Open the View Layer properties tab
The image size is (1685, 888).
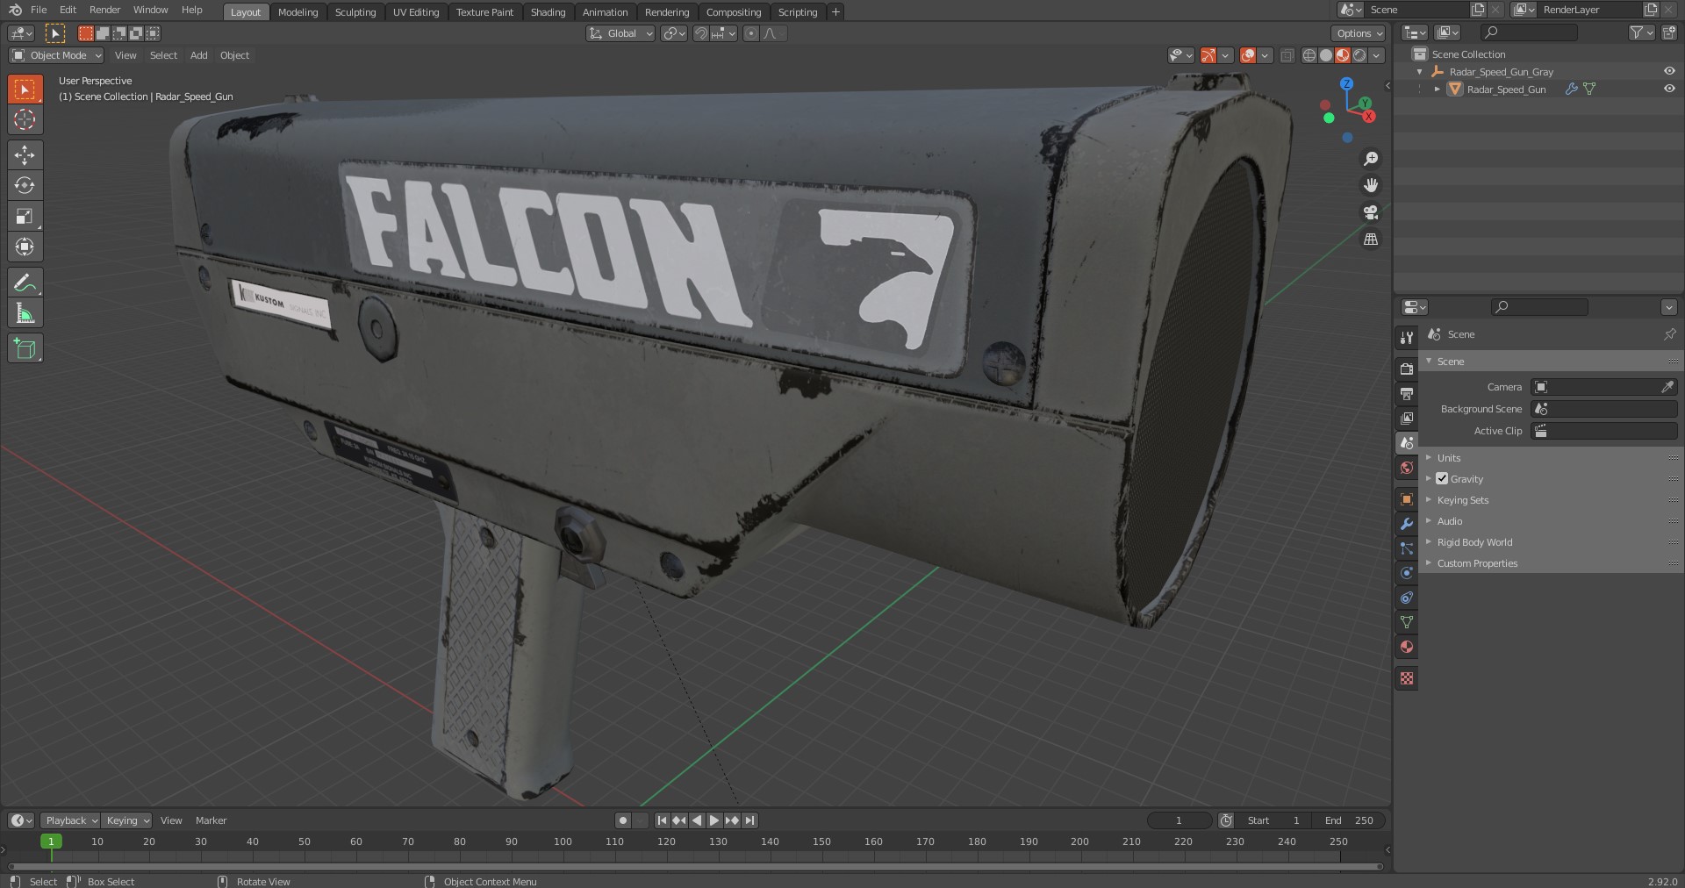tap(1407, 419)
